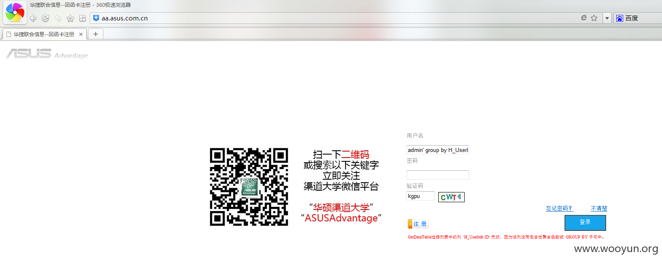
Task: Click favorite star at address bar end
Action: [x=594, y=18]
